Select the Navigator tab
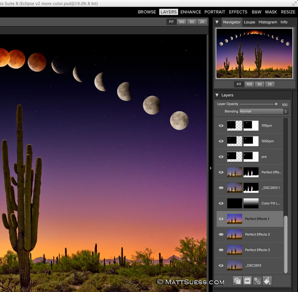The image size is (298, 292). pyautogui.click(x=232, y=22)
